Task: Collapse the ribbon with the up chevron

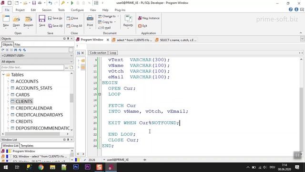Action: (x=301, y=33)
